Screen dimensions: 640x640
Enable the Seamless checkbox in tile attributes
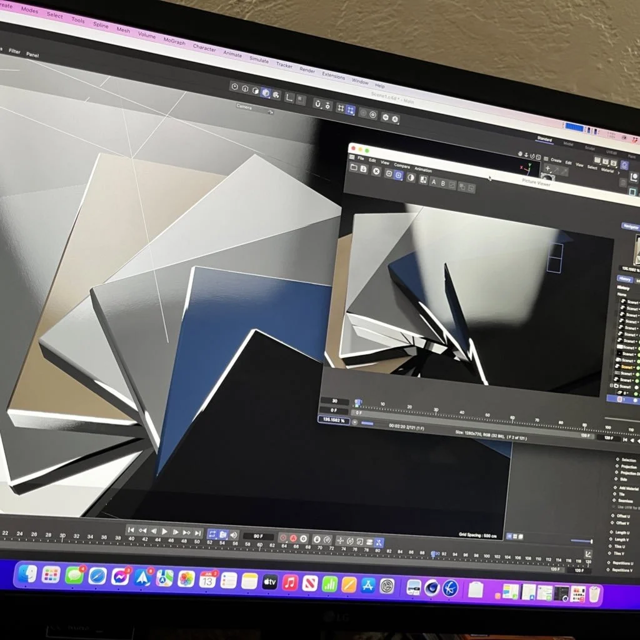(x=614, y=500)
